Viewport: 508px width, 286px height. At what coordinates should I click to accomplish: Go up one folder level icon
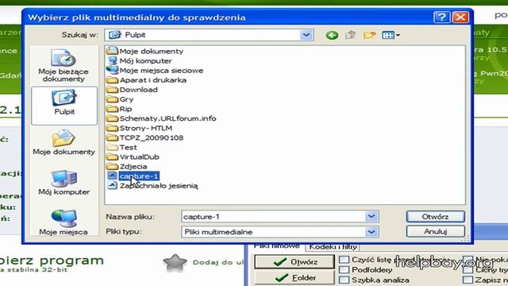pos(351,35)
